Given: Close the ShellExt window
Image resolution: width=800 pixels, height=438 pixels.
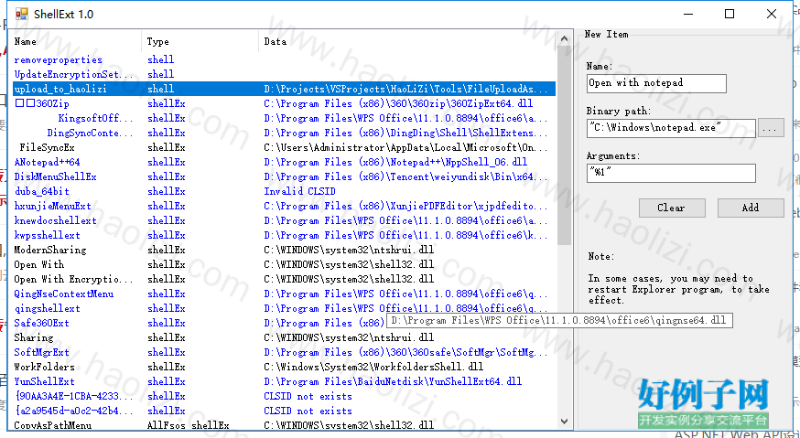Looking at the screenshot, I should 772,14.
